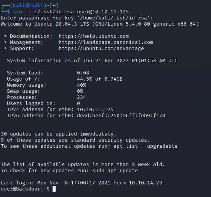Click the 'apt list --upgradable' command text
Viewport: 211px width, 197px height.
[145, 146]
